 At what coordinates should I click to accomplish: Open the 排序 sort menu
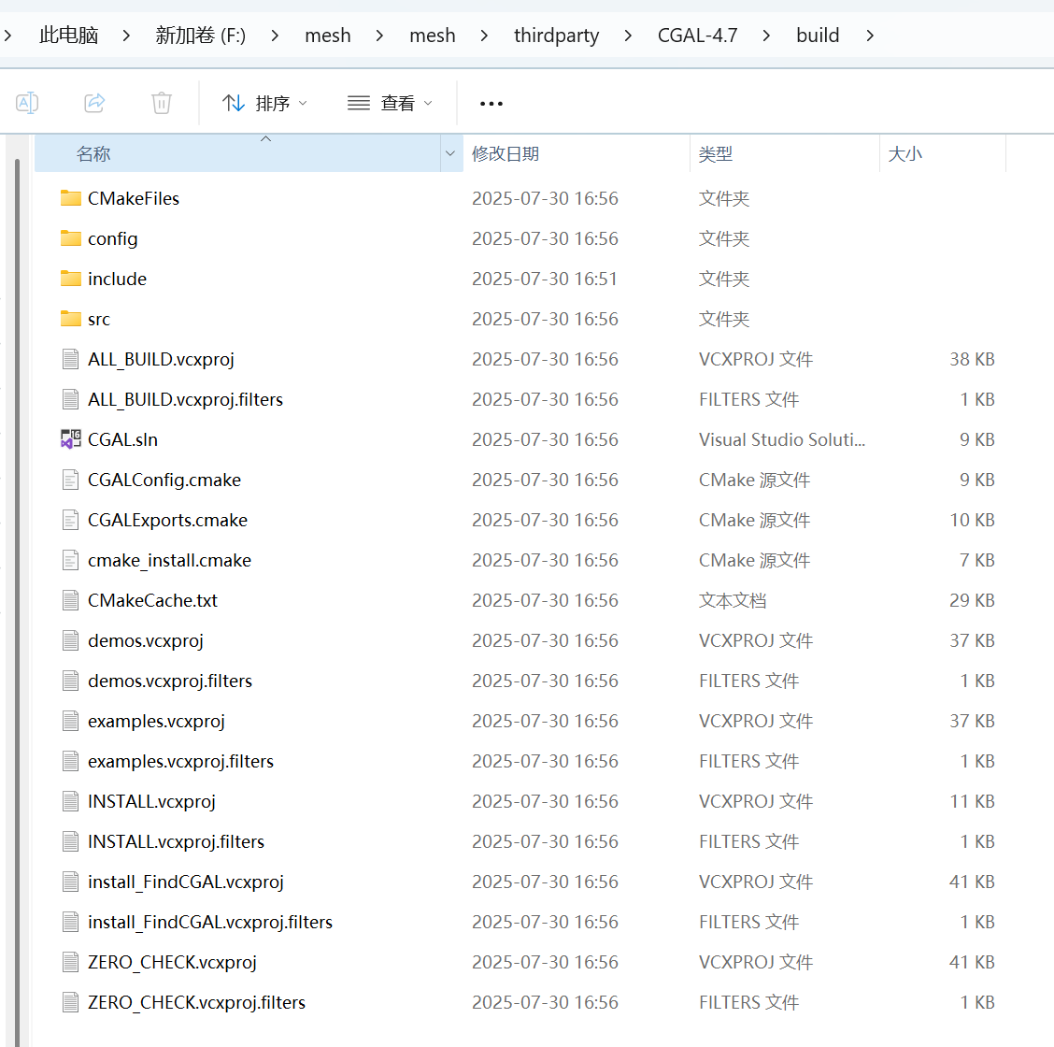click(264, 103)
